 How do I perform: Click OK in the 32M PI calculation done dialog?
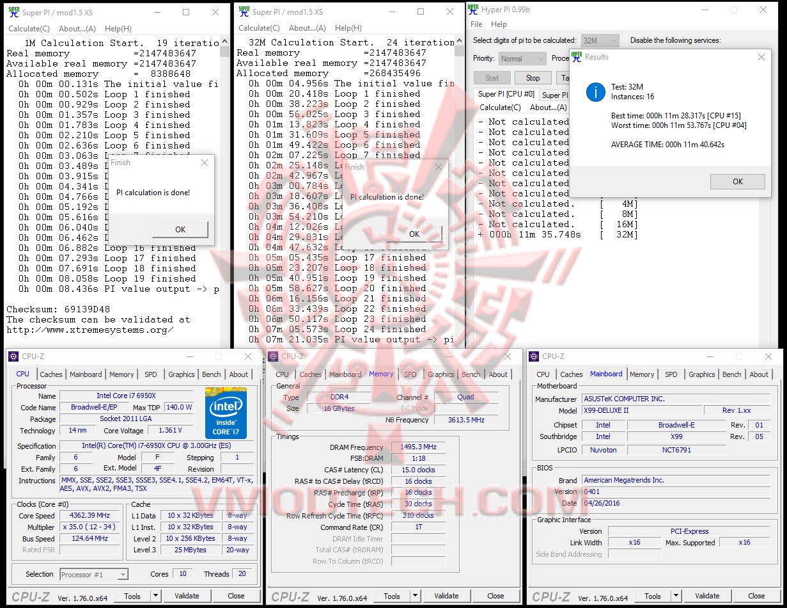click(x=414, y=234)
